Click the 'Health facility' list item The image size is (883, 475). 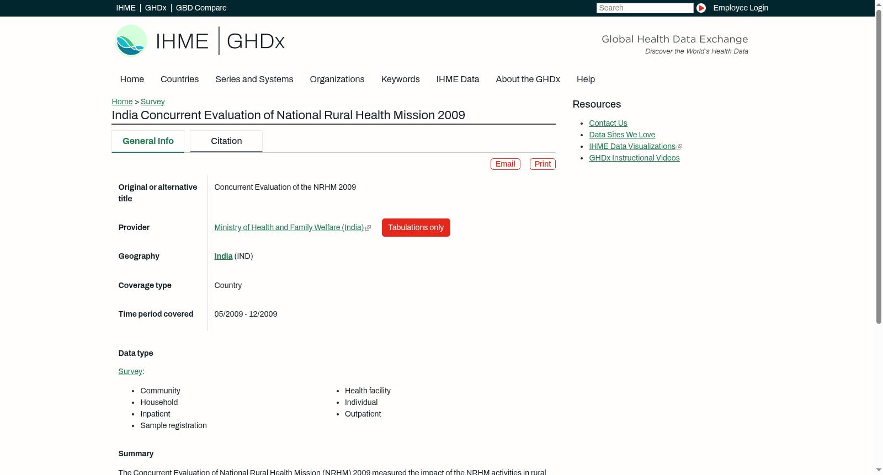click(x=368, y=391)
